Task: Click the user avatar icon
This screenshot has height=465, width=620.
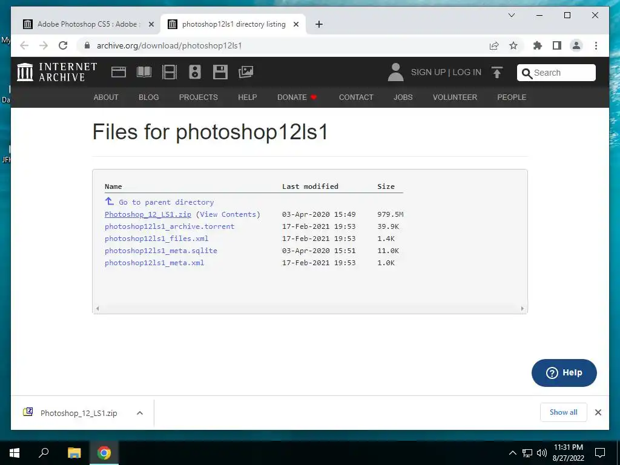Action: pos(395,73)
